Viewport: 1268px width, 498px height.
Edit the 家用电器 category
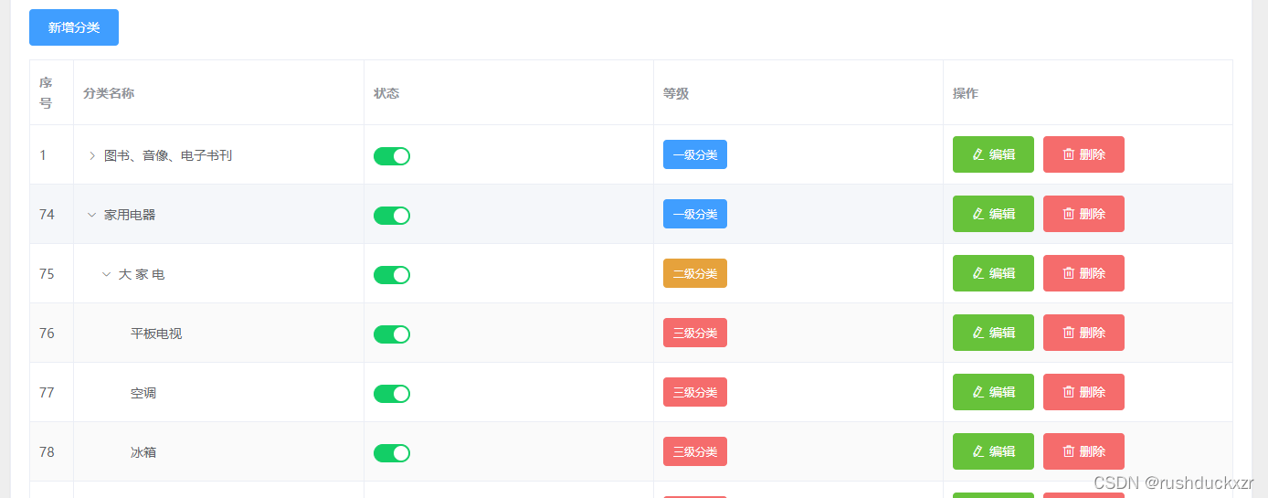click(x=993, y=214)
